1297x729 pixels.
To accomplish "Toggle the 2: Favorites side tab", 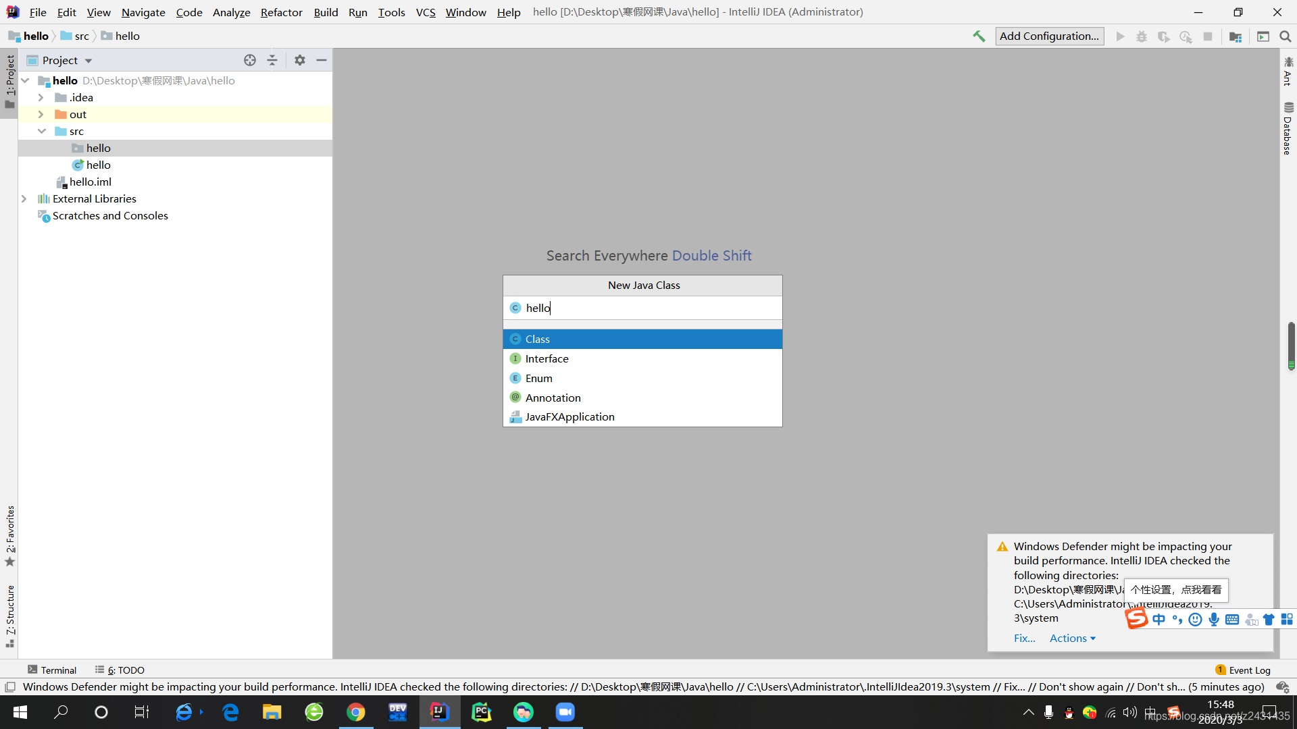I will (x=9, y=536).
